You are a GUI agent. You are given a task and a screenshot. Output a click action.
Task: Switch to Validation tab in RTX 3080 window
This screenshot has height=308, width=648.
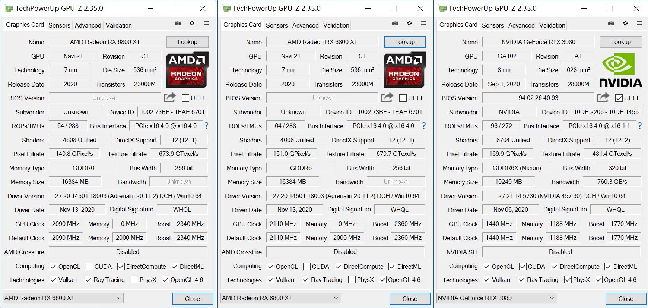click(552, 25)
